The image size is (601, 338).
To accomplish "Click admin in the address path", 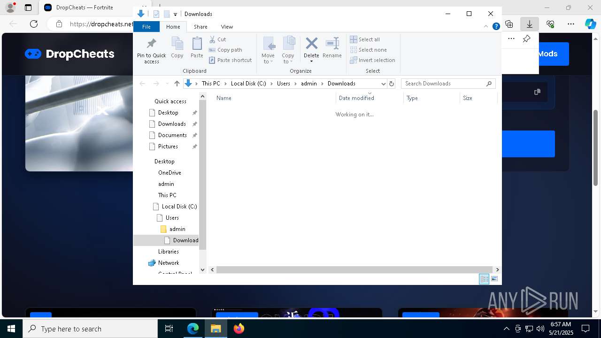I will click(309, 84).
